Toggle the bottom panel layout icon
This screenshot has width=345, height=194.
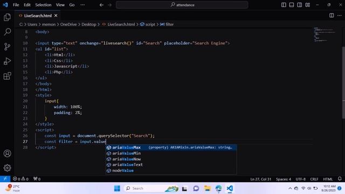coord(292,5)
